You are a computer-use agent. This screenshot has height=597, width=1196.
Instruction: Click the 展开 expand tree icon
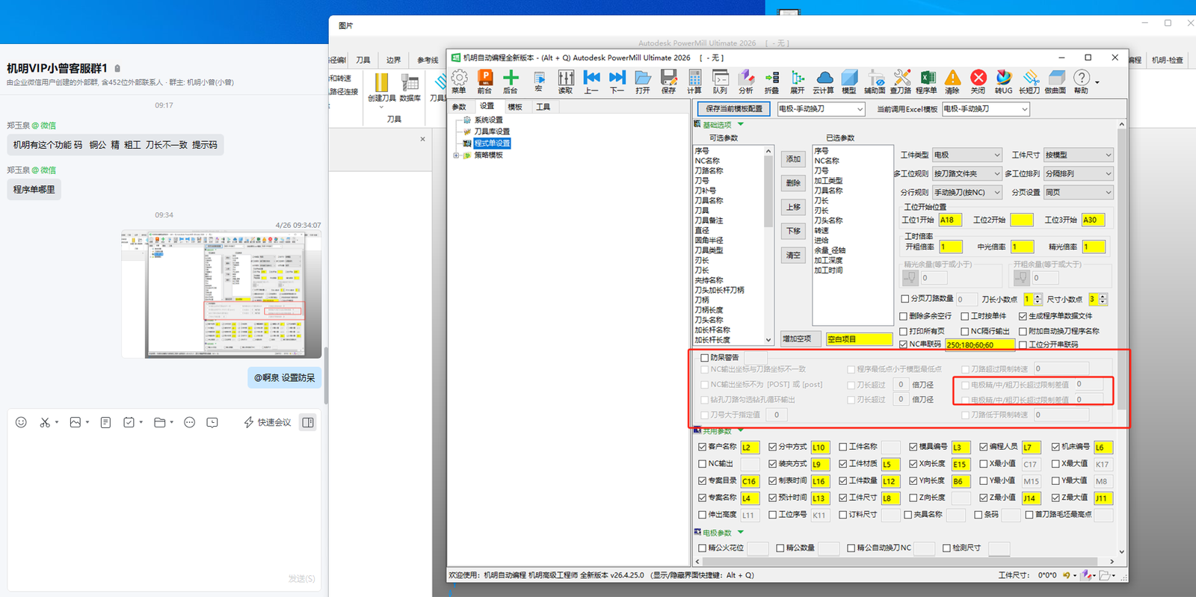[798, 81]
